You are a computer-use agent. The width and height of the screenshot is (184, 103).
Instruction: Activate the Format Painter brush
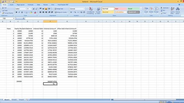[3, 13]
